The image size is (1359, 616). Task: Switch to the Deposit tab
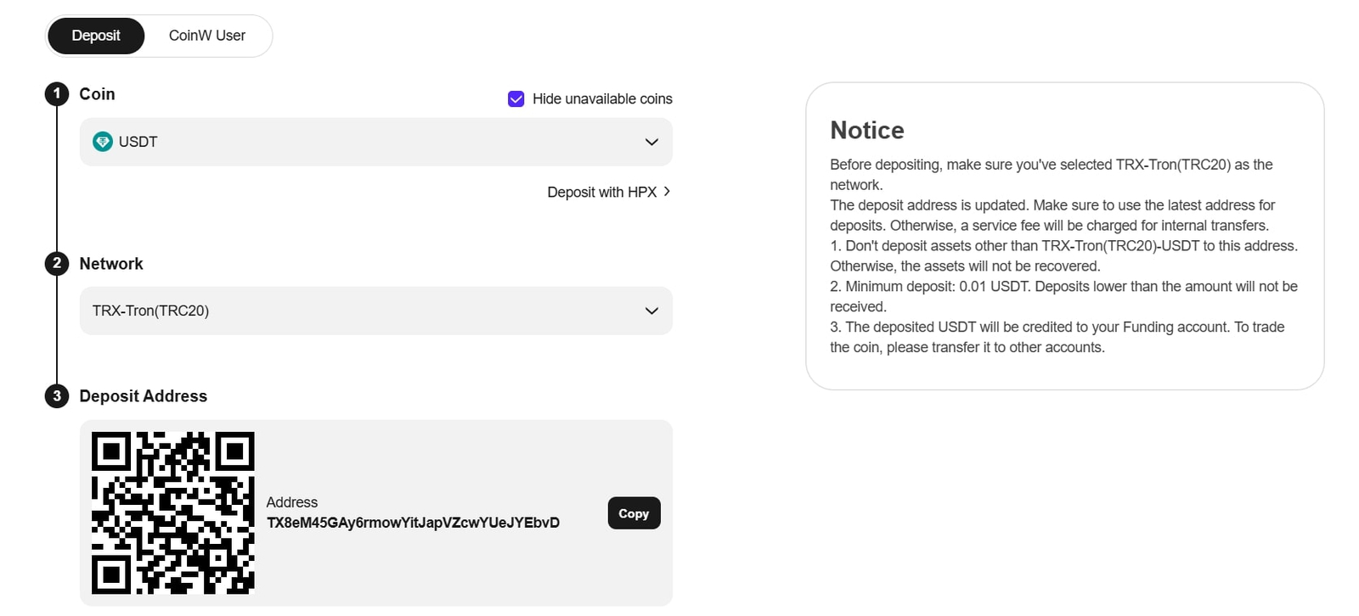point(96,36)
